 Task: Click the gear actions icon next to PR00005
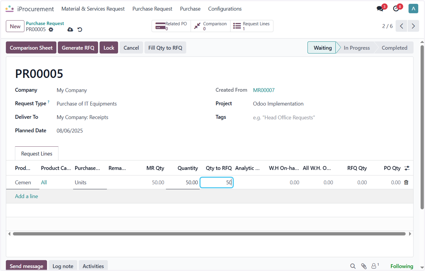[x=51, y=29]
